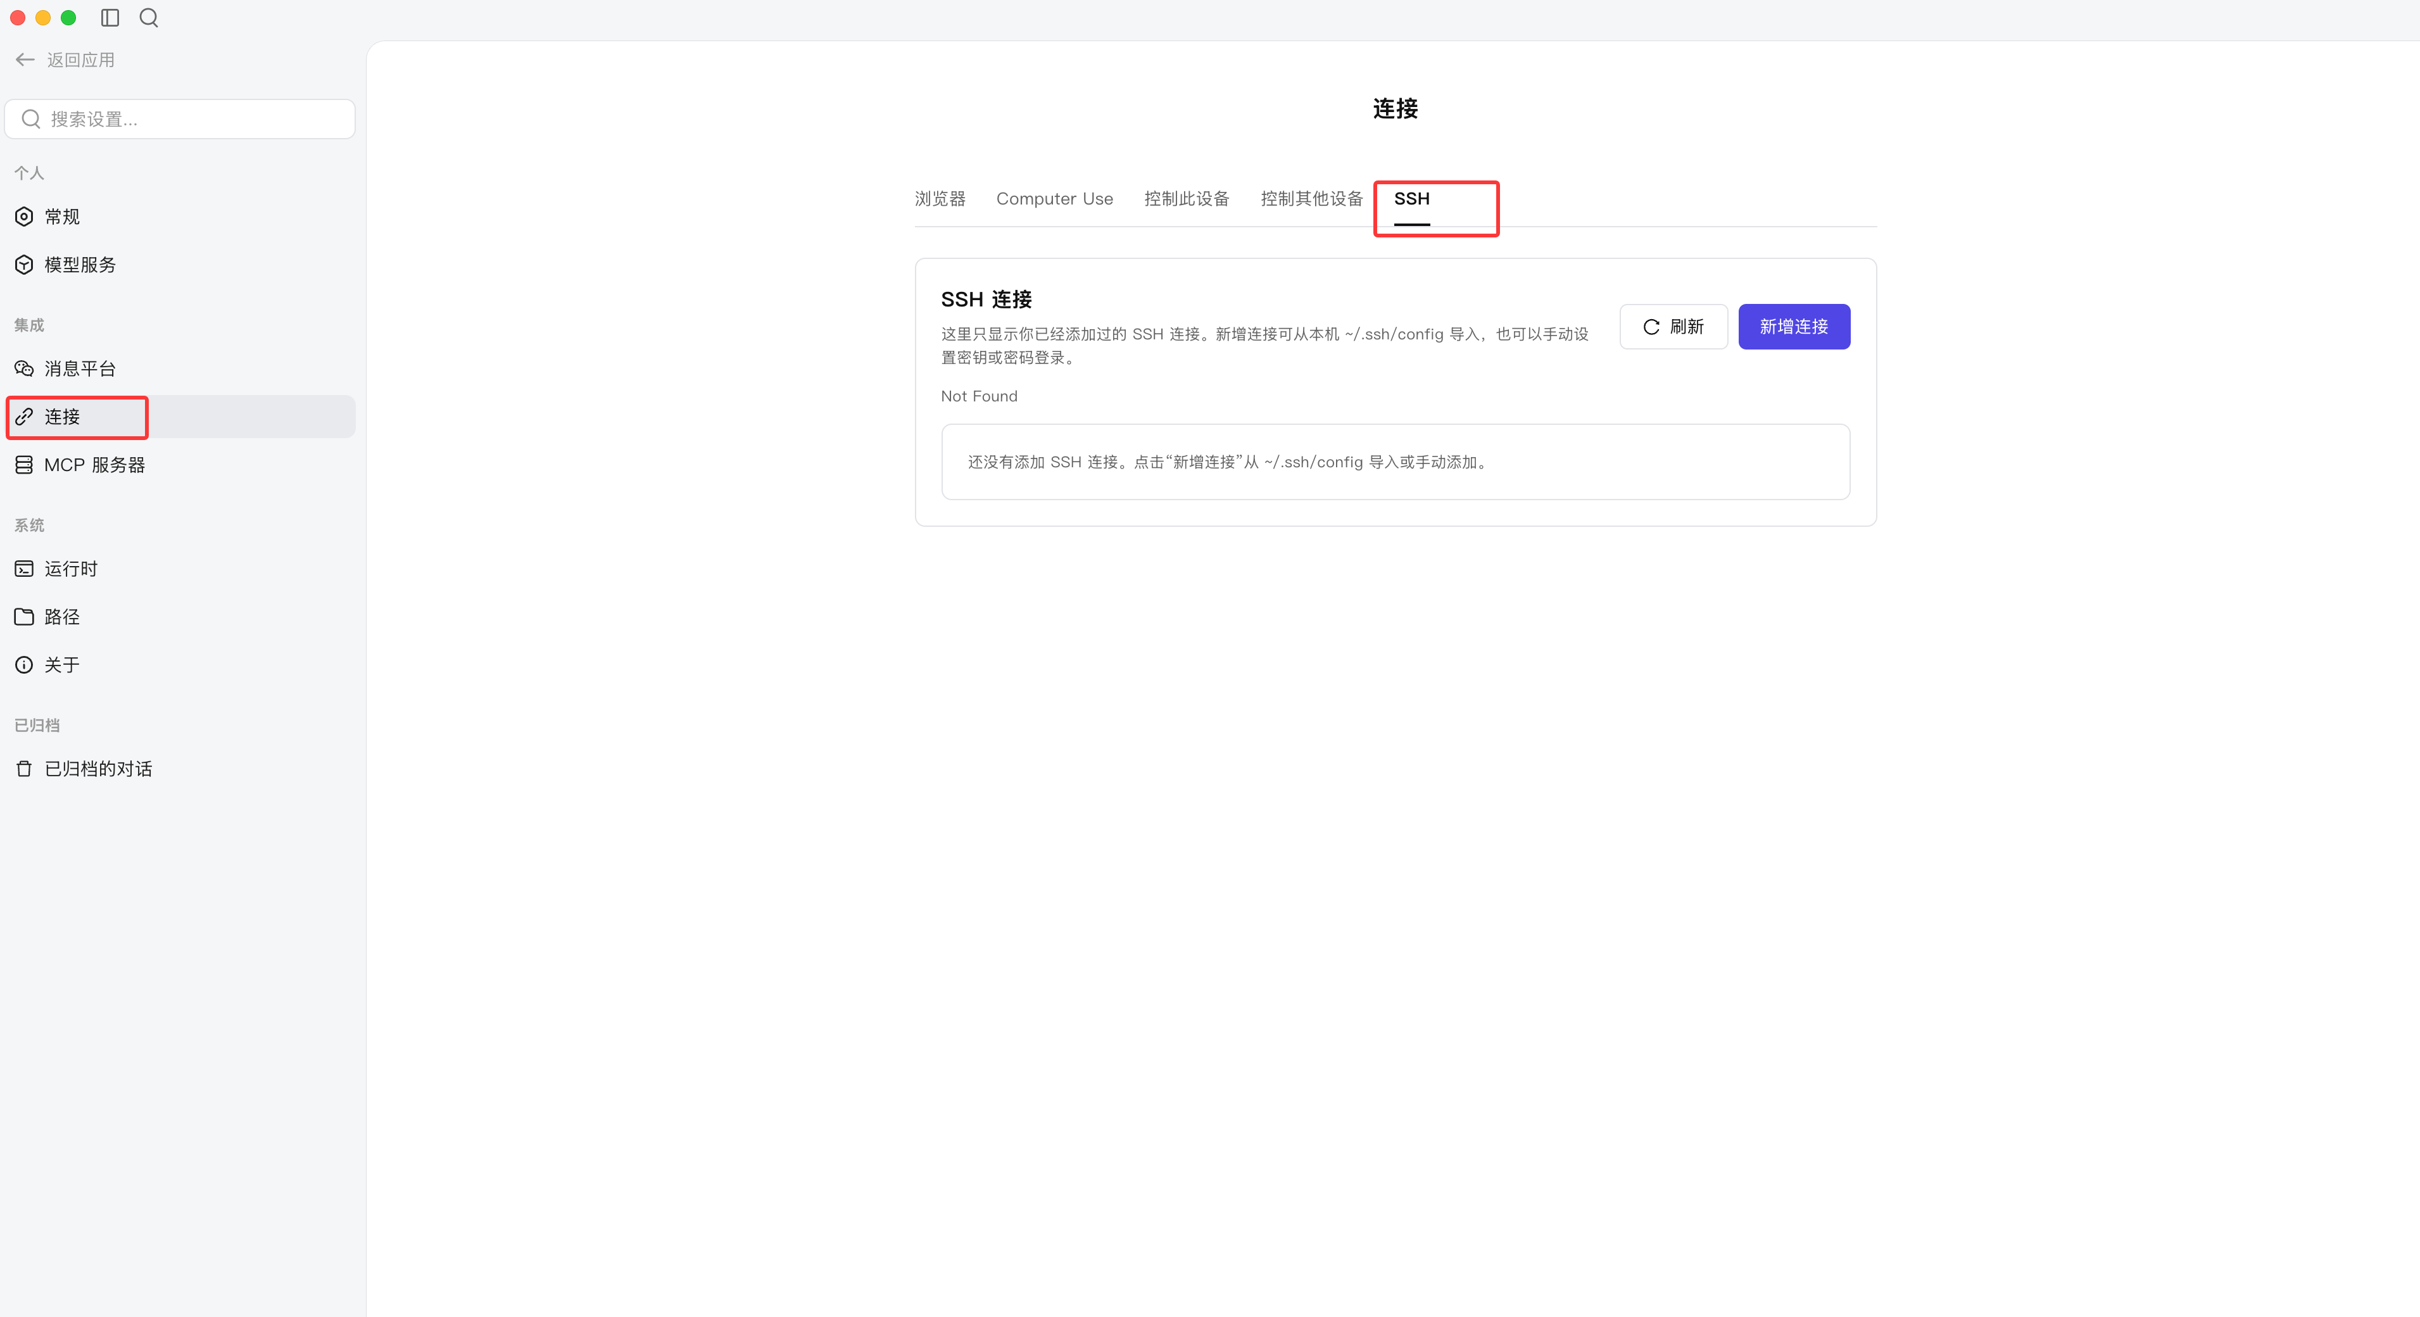This screenshot has width=2420, height=1317.
Task: Switch to the 浏览器 tab
Action: [940, 198]
